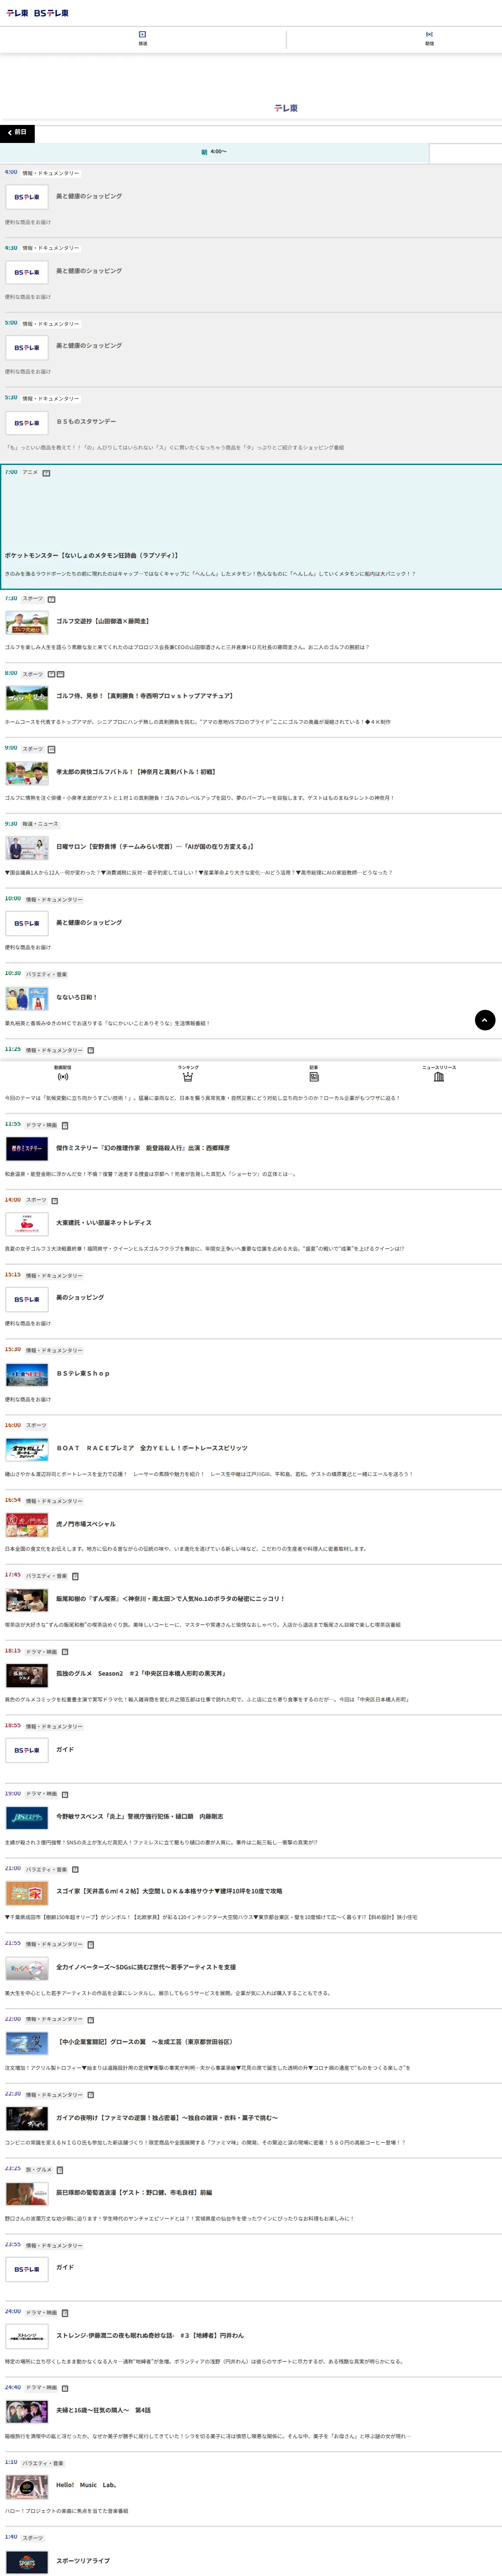502x2576 pixels.
Task: Click 情報・ドキュメンタリー tag at 4:00
Action: tap(51, 173)
